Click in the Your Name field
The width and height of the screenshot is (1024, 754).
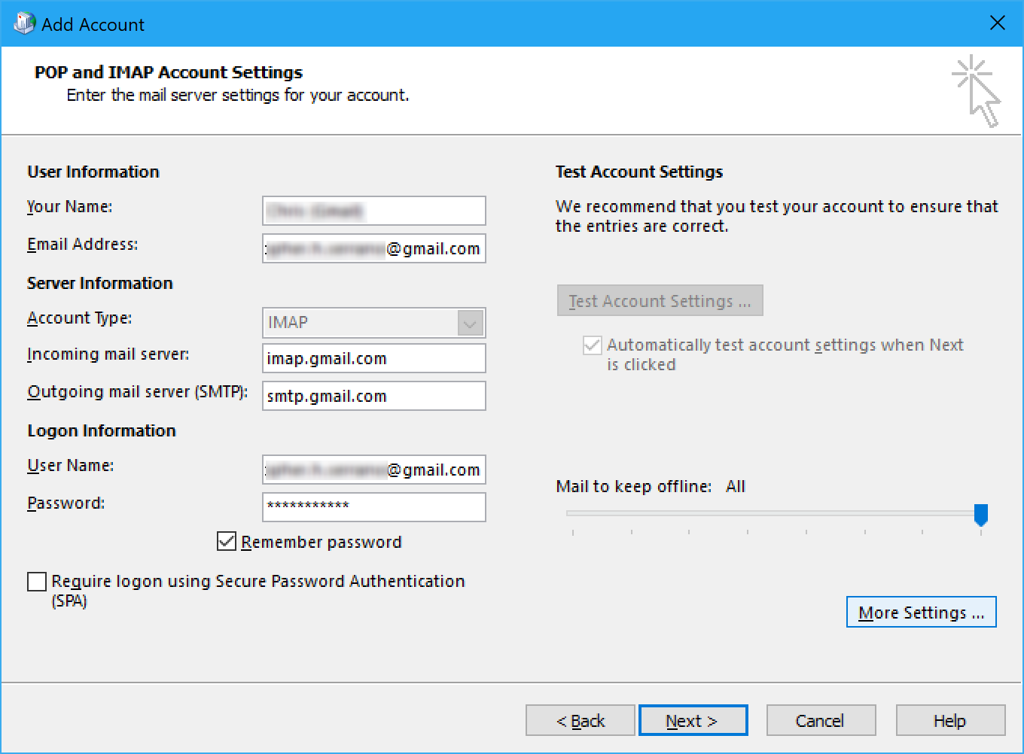click(373, 211)
